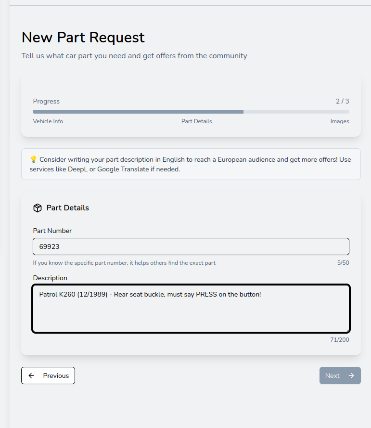Click the package icon beside Part Details heading

click(x=38, y=208)
